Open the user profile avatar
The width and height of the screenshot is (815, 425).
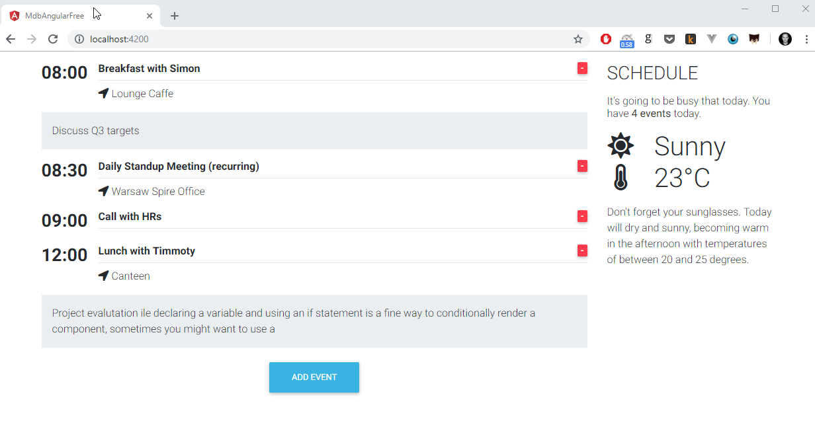click(785, 39)
